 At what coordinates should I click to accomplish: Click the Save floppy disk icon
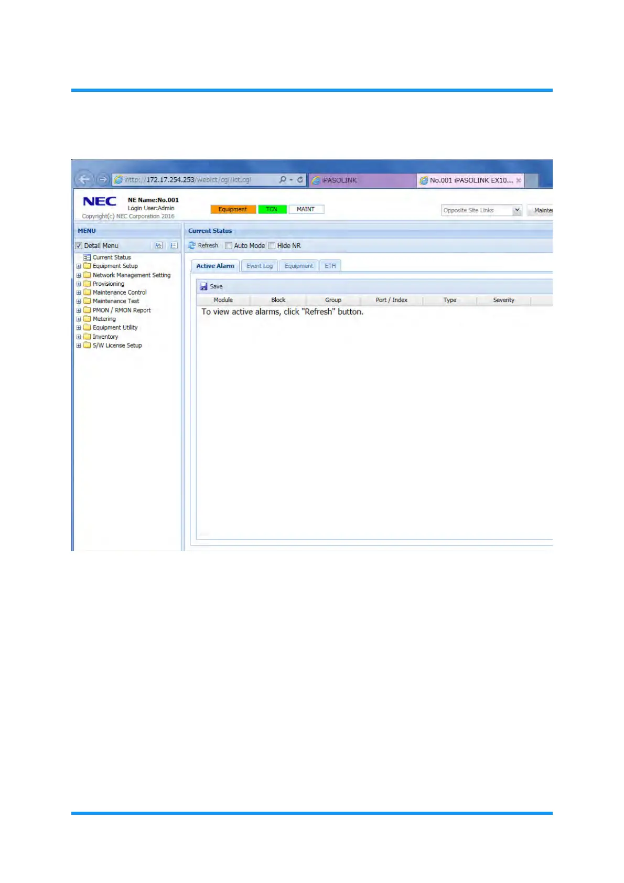(x=203, y=286)
